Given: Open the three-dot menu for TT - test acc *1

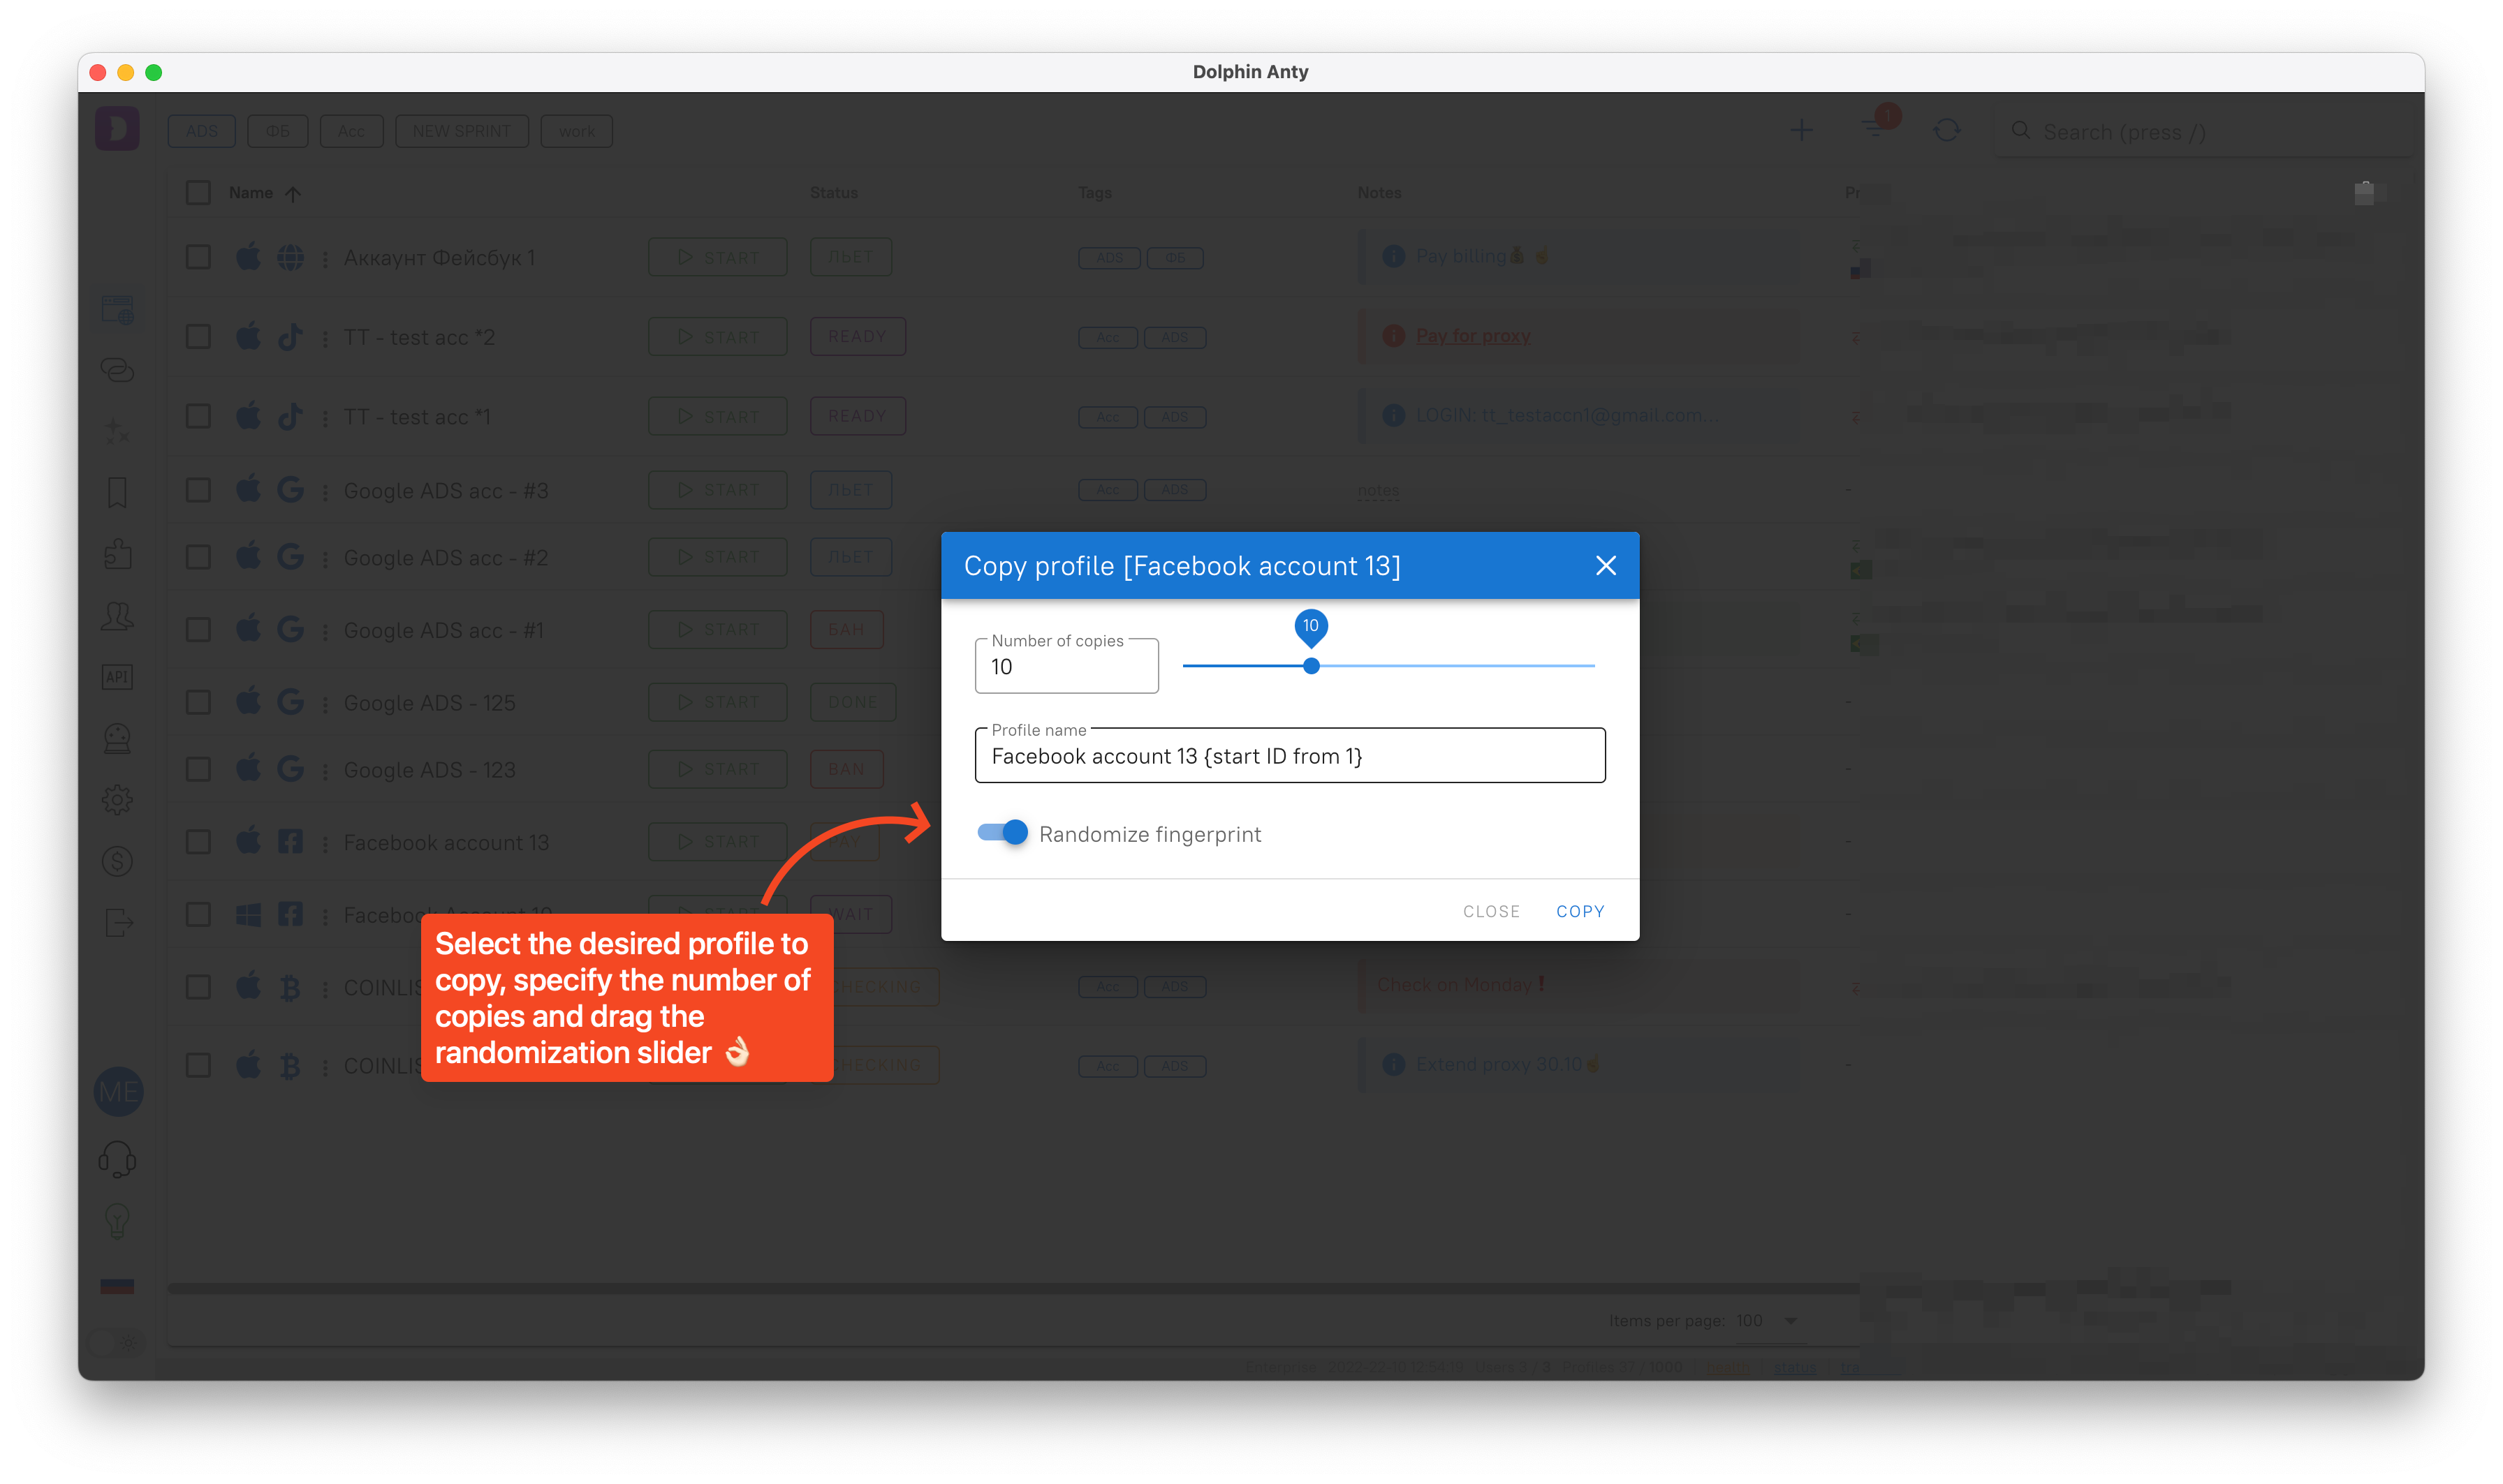Looking at the screenshot, I should click(325, 418).
